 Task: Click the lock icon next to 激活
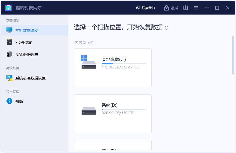pos(166,8)
